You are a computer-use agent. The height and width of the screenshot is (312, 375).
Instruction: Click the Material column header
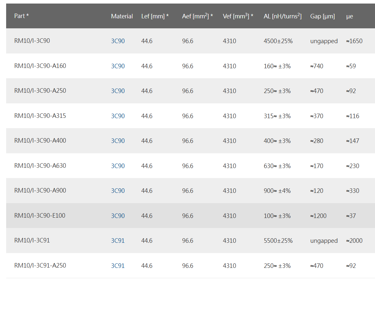(x=122, y=16)
